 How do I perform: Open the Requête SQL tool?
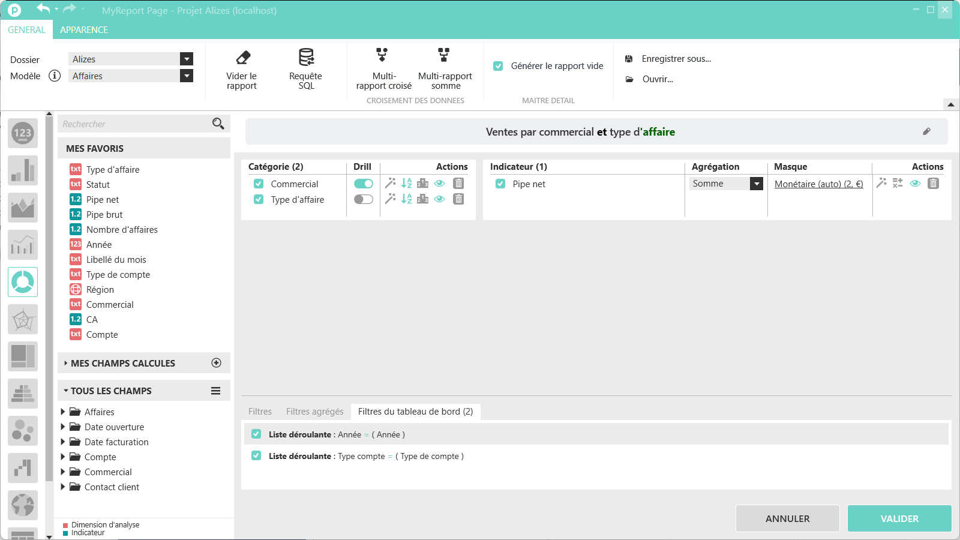(x=306, y=58)
